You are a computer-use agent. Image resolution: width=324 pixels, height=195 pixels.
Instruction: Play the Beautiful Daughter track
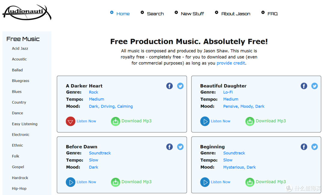pos(205,121)
